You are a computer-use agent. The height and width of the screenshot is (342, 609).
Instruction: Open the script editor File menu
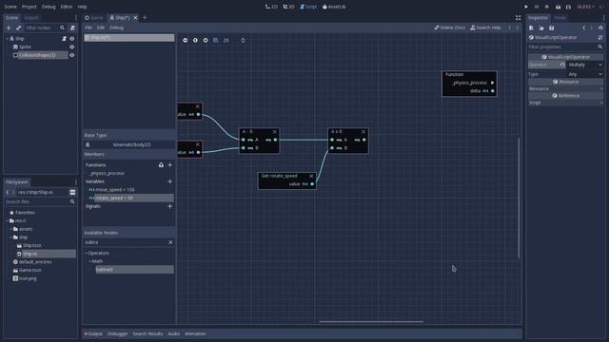(88, 28)
